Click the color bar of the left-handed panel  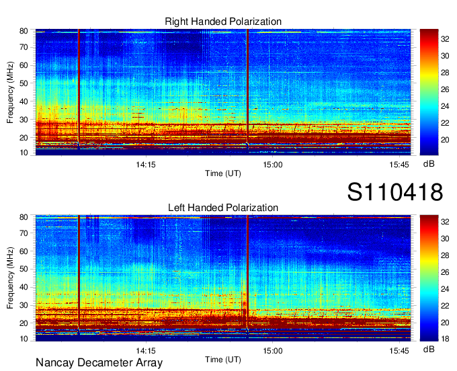coord(429,278)
